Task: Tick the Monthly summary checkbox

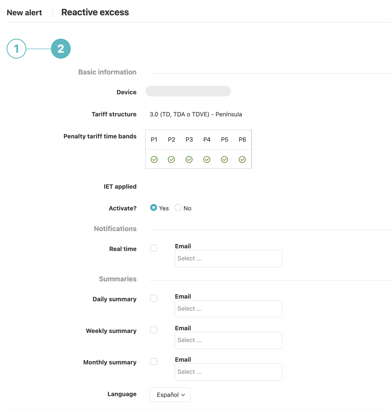Action: coord(154,361)
